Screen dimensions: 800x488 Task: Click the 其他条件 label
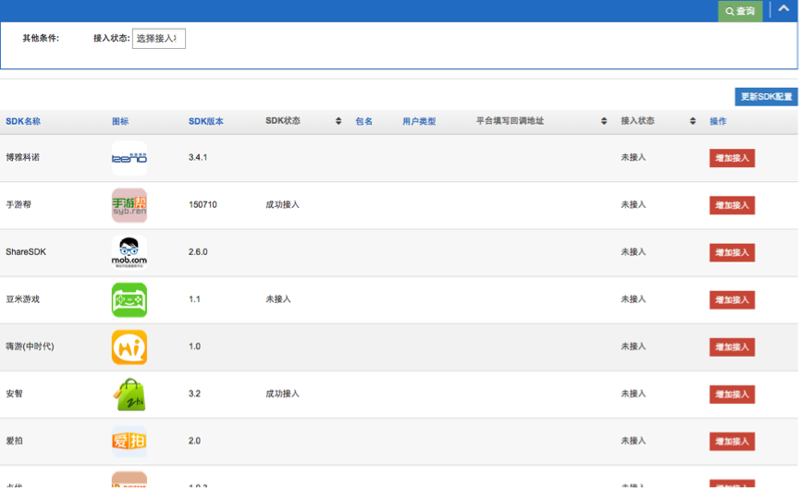[41, 38]
